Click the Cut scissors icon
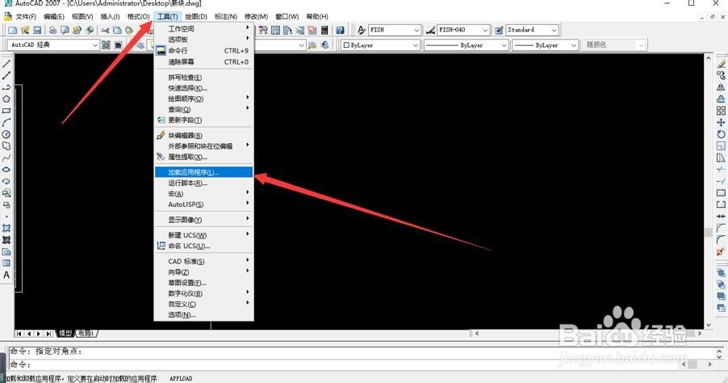This screenshot has height=383, width=728. click(105, 30)
